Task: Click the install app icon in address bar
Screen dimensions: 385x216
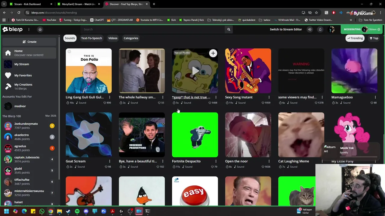Action: (x=303, y=13)
